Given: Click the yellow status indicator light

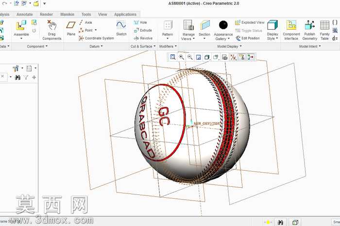Looking at the screenshot, I should coord(268,222).
